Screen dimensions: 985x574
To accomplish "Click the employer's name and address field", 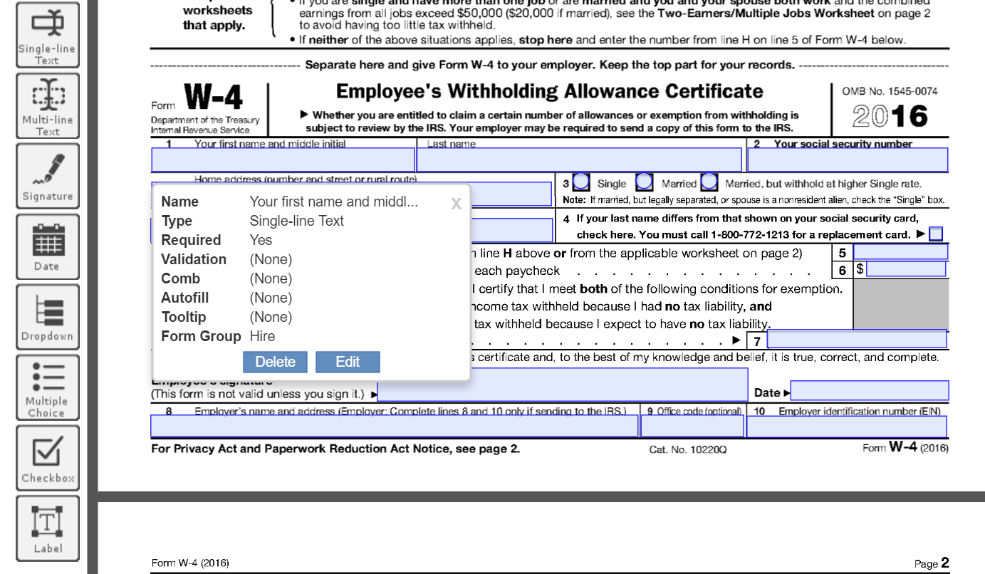I will pyautogui.click(x=392, y=424).
